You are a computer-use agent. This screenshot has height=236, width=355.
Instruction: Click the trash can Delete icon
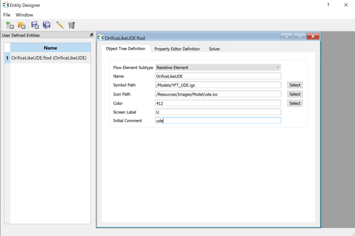72,25
